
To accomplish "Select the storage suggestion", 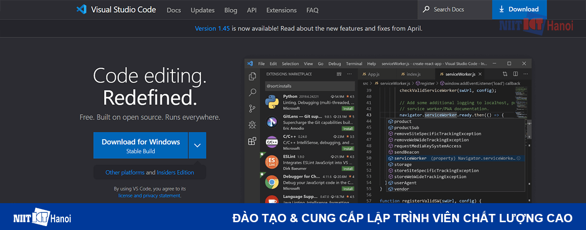I will coord(456,165).
